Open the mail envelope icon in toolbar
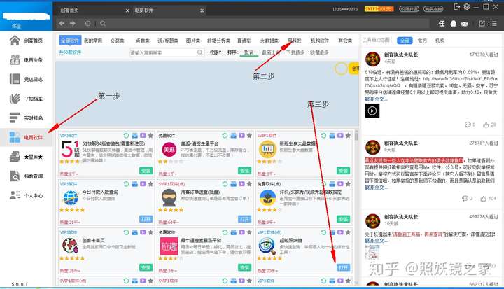Viewport: 504px width, 289px height. coord(465,24)
